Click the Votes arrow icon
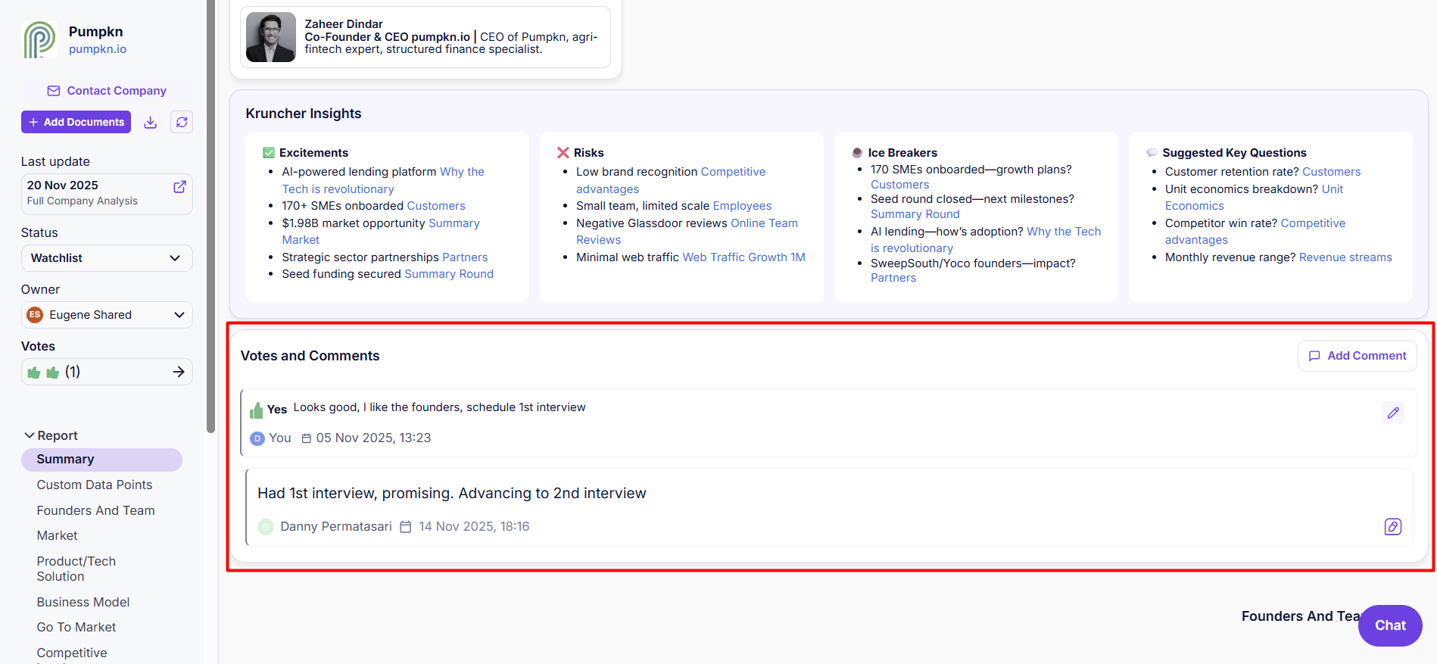Image resolution: width=1437 pixels, height=664 pixels. coord(179,372)
